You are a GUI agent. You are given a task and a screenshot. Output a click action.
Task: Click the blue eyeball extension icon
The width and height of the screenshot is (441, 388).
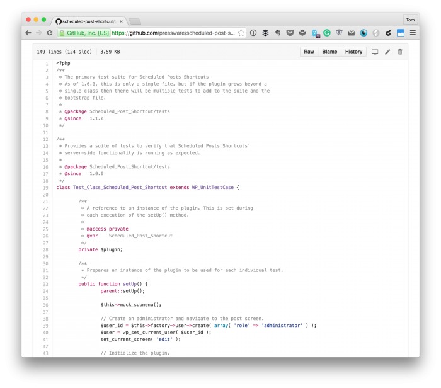[364, 33]
